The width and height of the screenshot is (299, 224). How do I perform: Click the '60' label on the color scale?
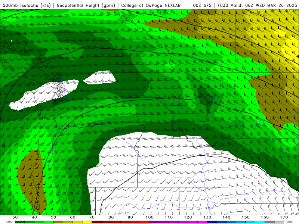(73, 217)
